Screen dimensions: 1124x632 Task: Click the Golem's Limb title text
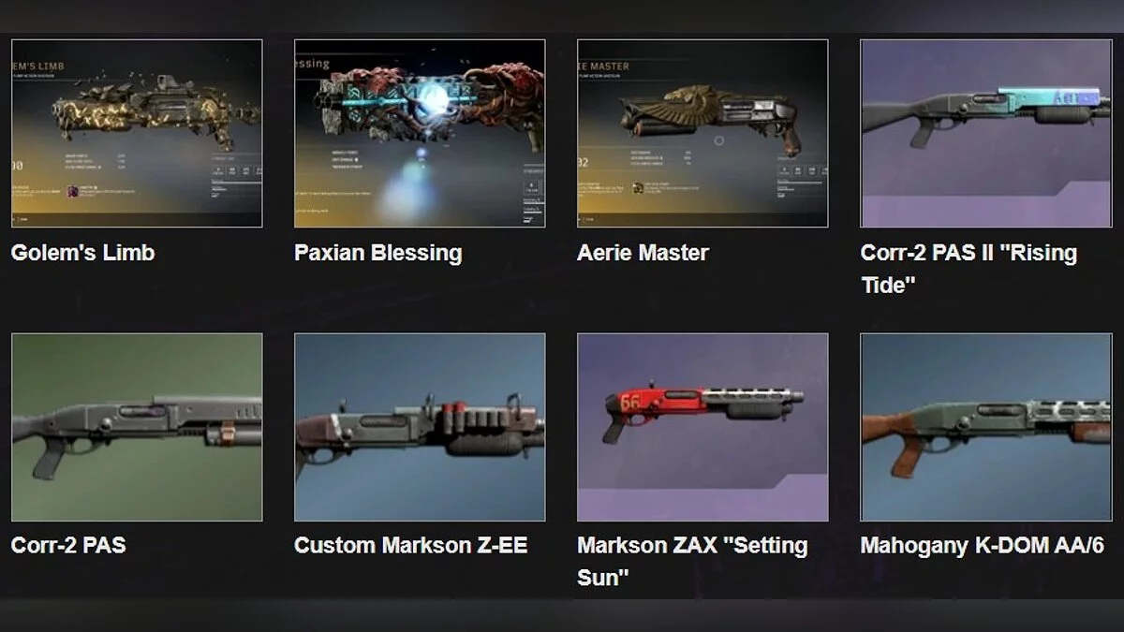point(82,253)
